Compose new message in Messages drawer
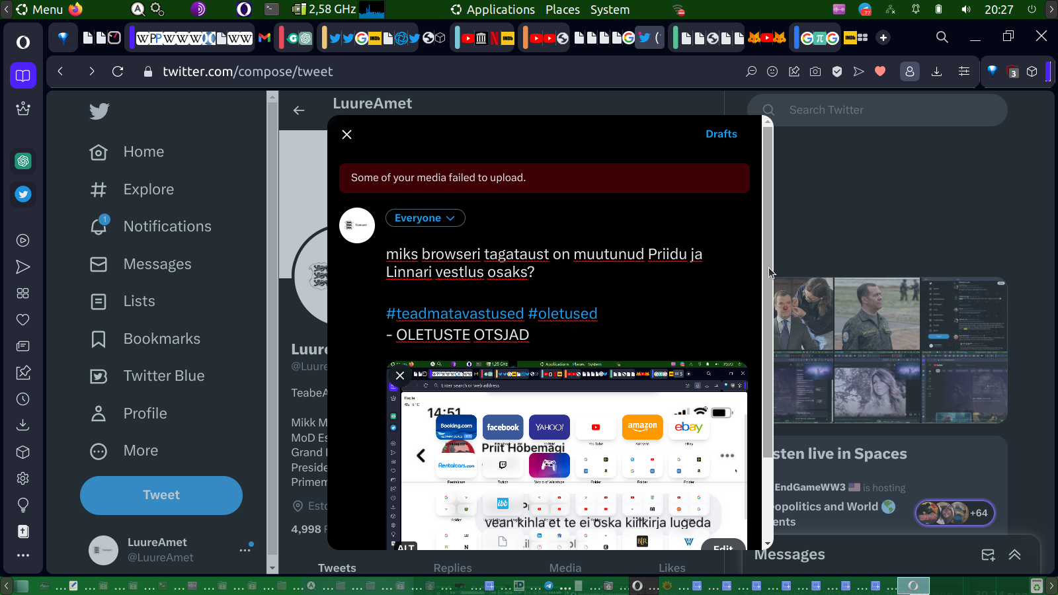This screenshot has width=1058, height=595. (x=988, y=555)
